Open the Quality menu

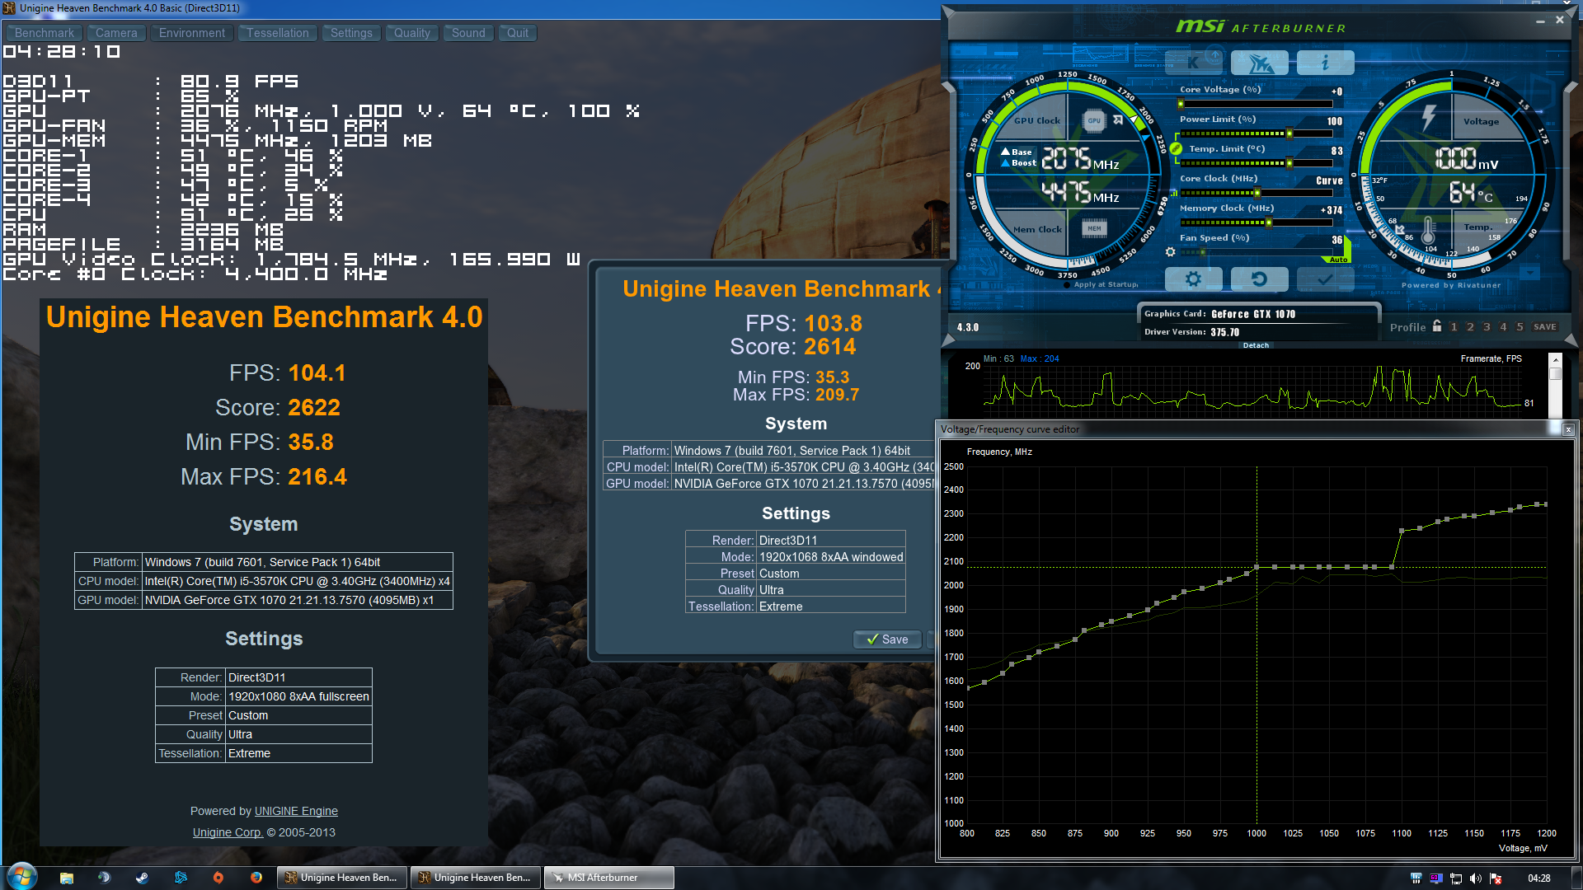pos(411,33)
